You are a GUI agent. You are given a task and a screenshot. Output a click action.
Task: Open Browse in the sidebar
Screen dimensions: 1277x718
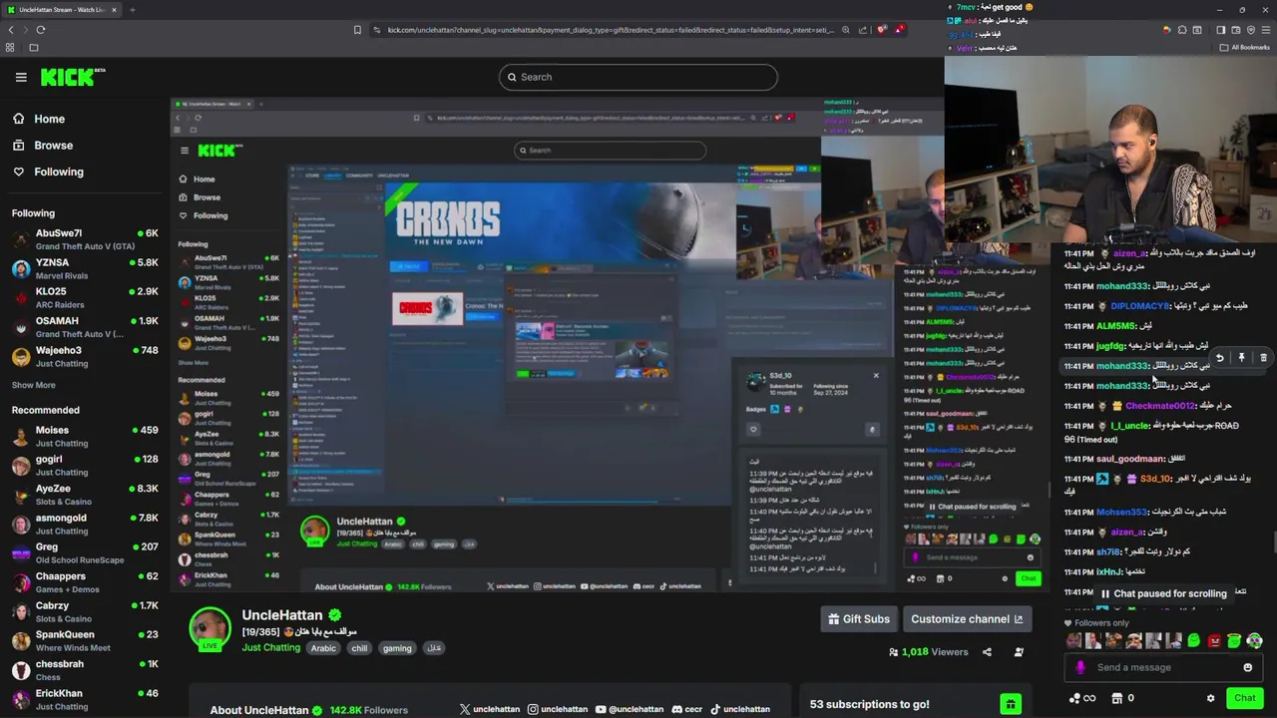(x=42, y=146)
